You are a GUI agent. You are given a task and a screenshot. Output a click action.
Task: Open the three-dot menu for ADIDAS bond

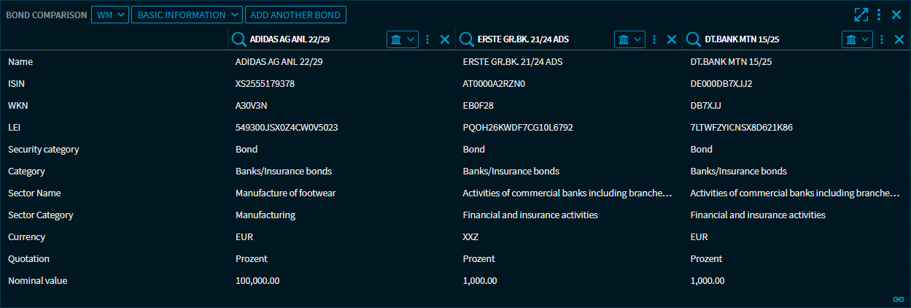pos(428,39)
